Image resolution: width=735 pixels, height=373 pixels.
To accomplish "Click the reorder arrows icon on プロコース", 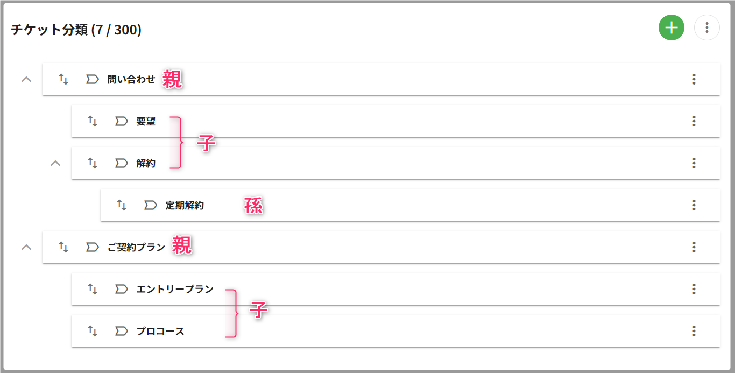I will click(x=93, y=331).
